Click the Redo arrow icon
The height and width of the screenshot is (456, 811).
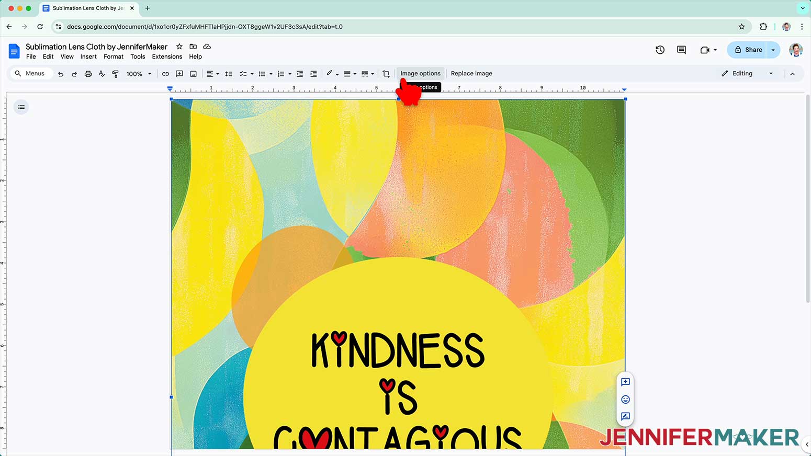pos(74,74)
